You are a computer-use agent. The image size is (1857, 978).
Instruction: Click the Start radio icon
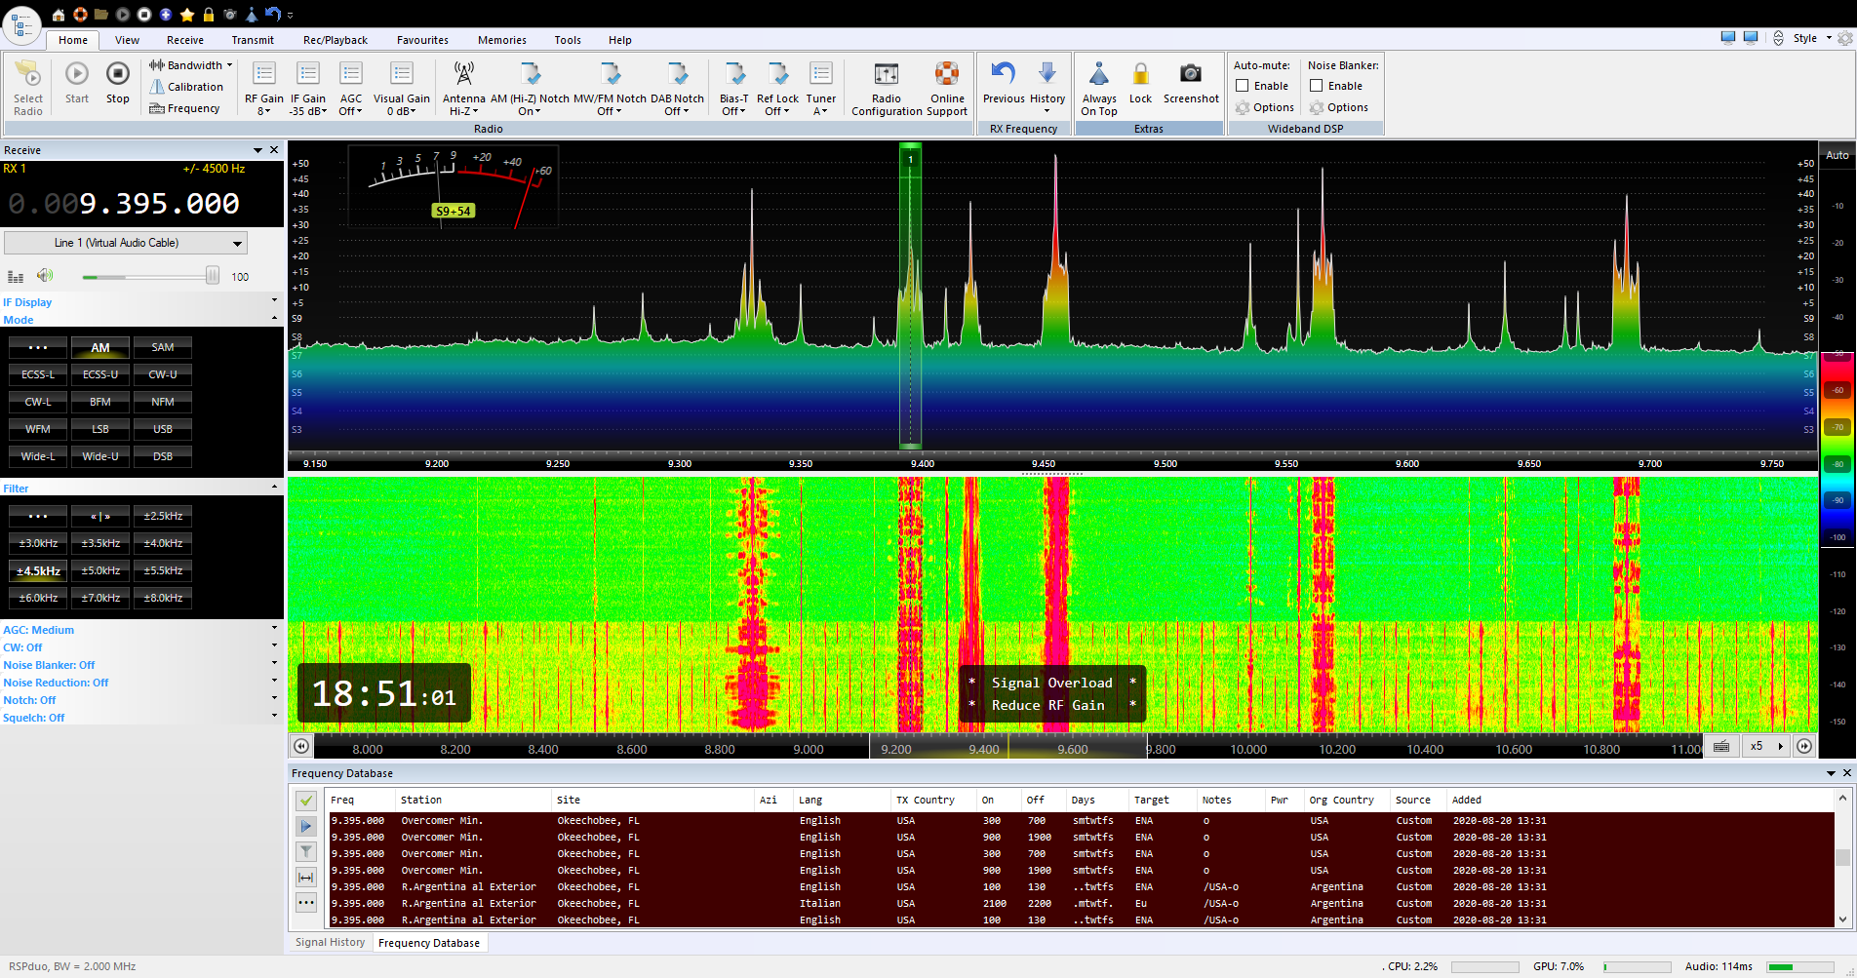77,75
